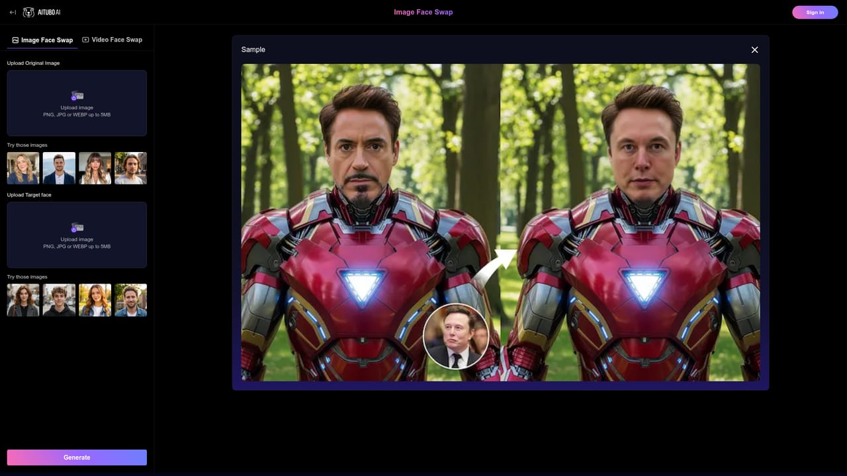Image resolution: width=847 pixels, height=476 pixels.
Task: Select young man in black target sample
Action: pos(59,300)
